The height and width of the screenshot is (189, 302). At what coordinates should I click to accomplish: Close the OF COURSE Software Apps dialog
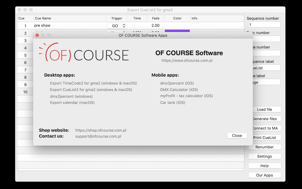[237, 136]
